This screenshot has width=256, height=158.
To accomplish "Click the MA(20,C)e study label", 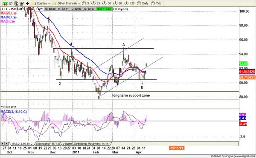I will pyautogui.click(x=9, y=13).
